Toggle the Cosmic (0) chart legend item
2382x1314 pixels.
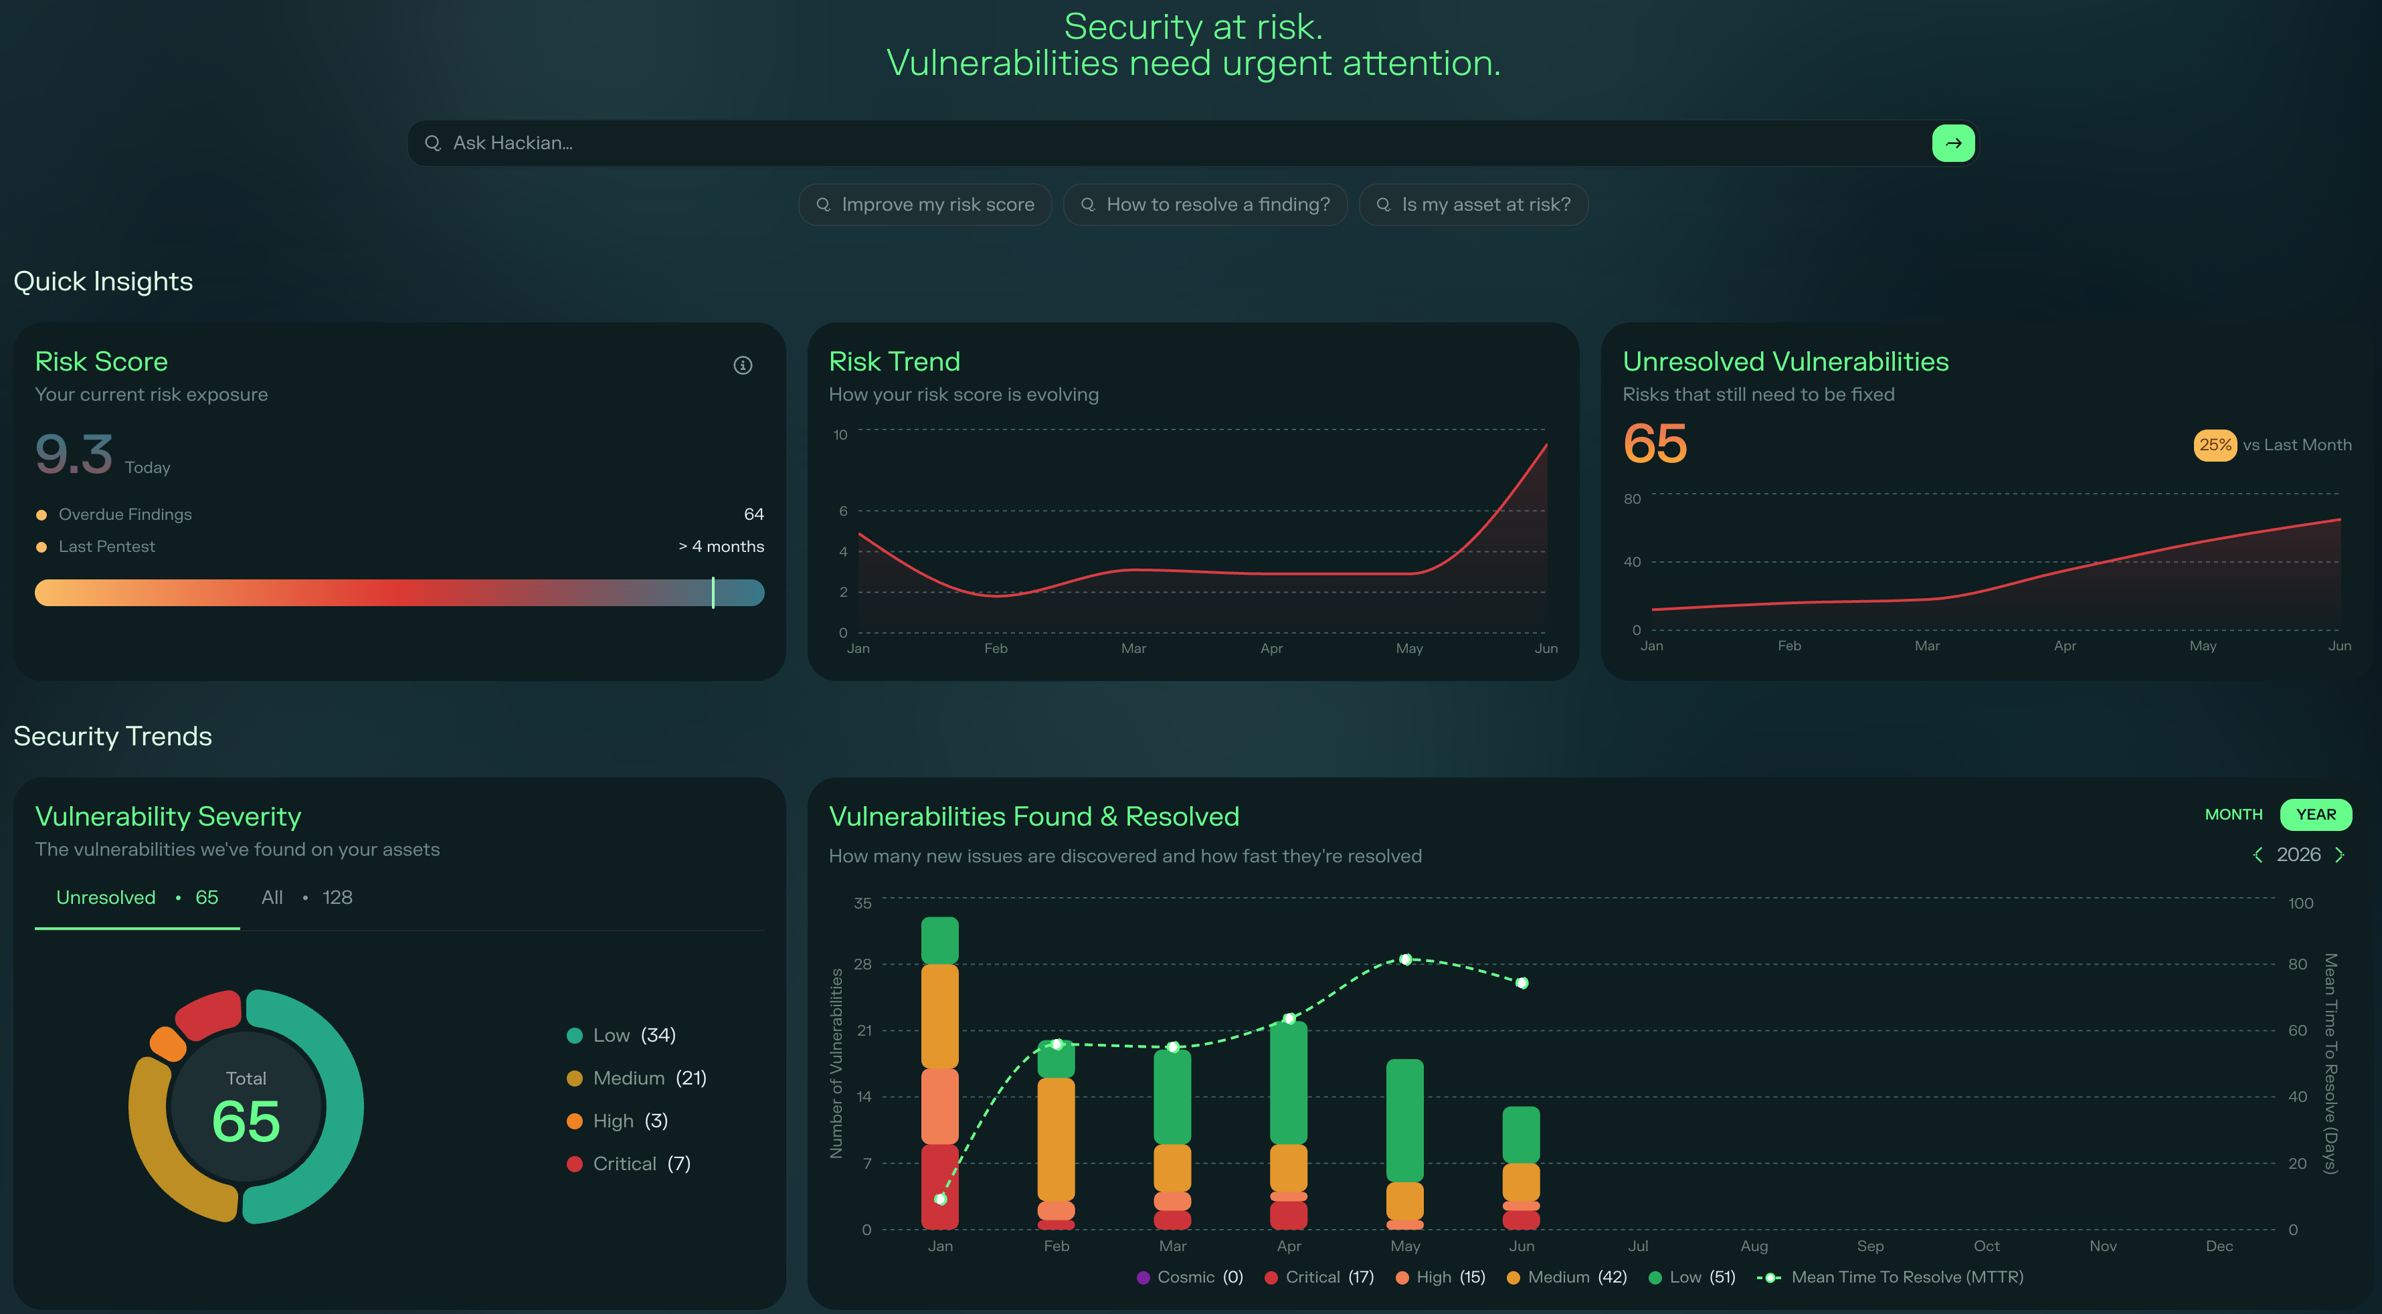1189,1277
